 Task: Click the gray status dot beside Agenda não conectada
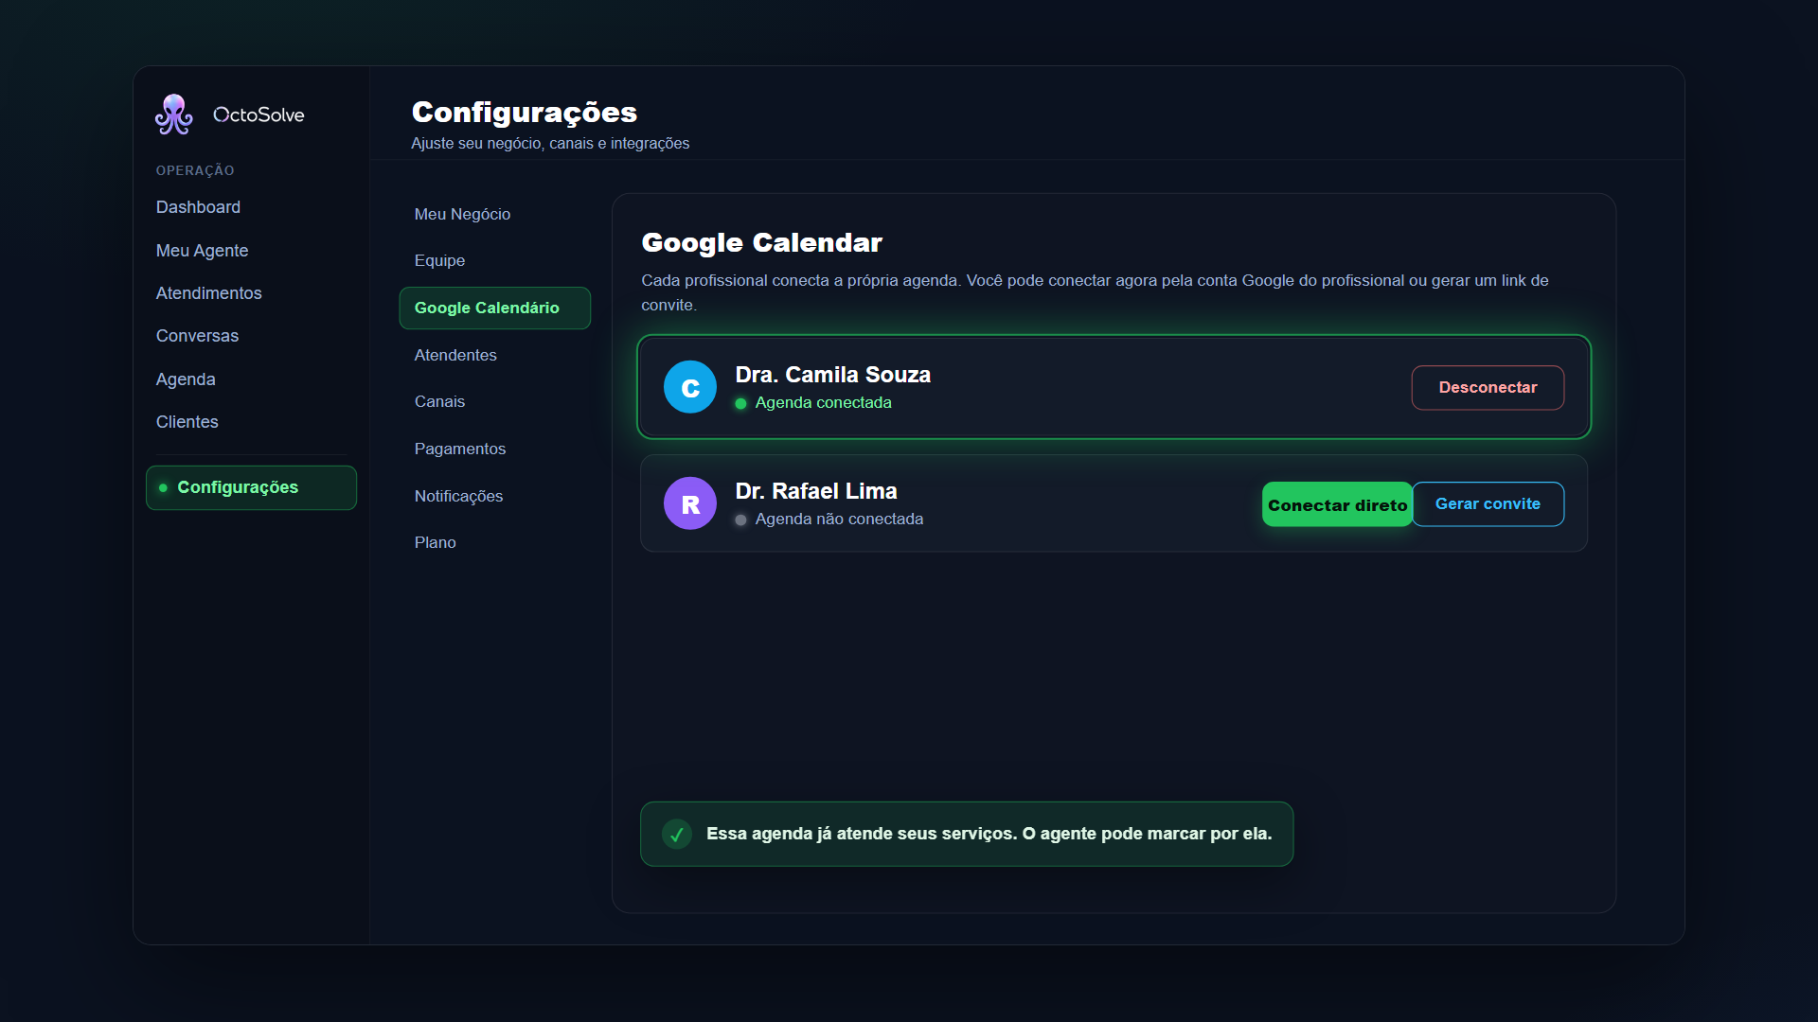click(740, 520)
